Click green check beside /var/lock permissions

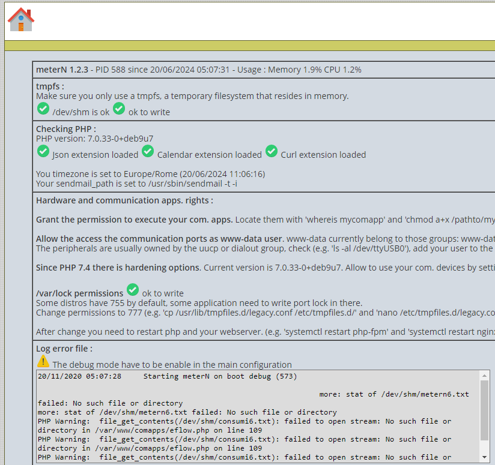point(133,290)
